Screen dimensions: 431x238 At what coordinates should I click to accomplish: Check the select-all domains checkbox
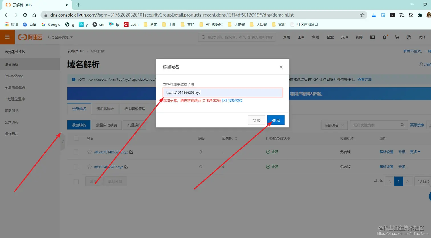coord(76,138)
